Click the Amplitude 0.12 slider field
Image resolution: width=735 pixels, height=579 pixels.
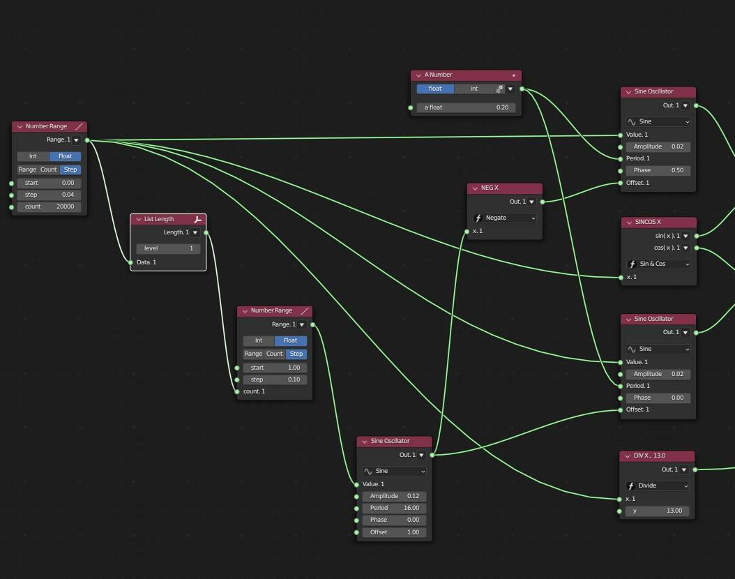(x=394, y=496)
